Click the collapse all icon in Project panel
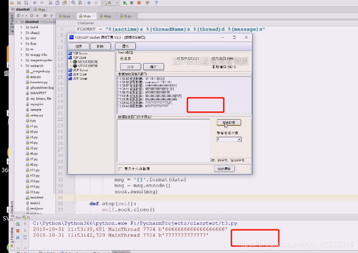 (37, 16)
